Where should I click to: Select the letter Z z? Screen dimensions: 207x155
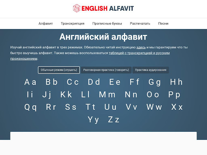tap(114, 120)
